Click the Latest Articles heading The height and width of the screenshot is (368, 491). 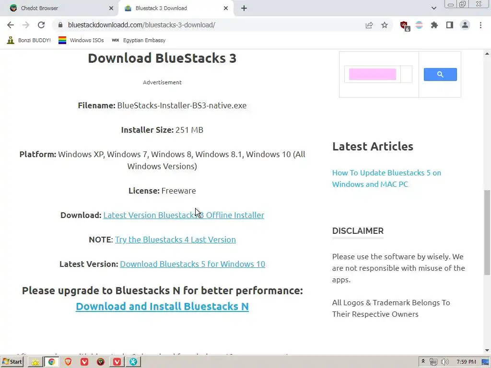coord(373,146)
